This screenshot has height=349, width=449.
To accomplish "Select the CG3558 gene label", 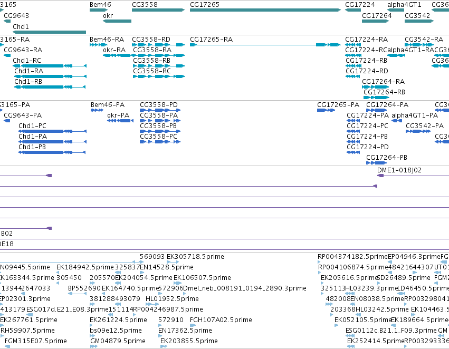I will pos(145,5).
